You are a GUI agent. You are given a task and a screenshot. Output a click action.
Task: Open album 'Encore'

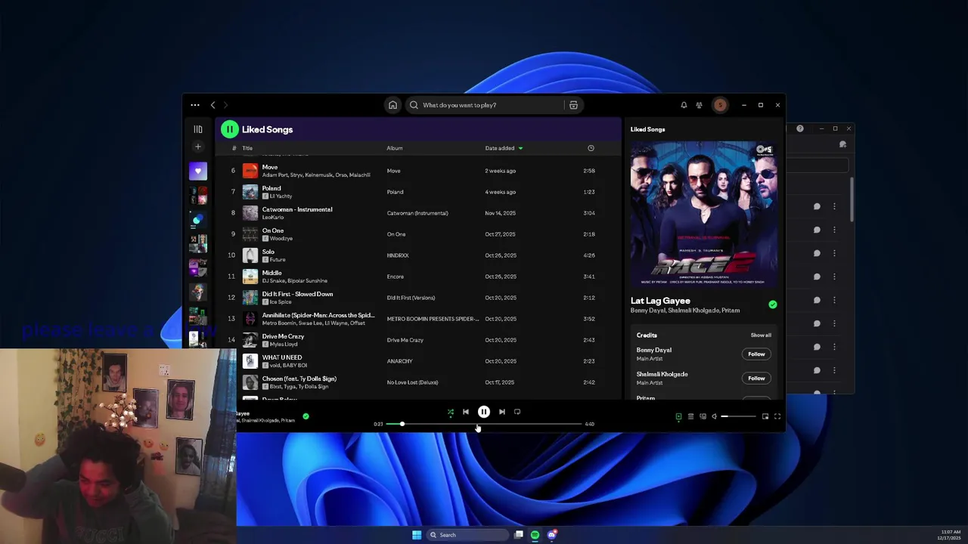coord(396,277)
